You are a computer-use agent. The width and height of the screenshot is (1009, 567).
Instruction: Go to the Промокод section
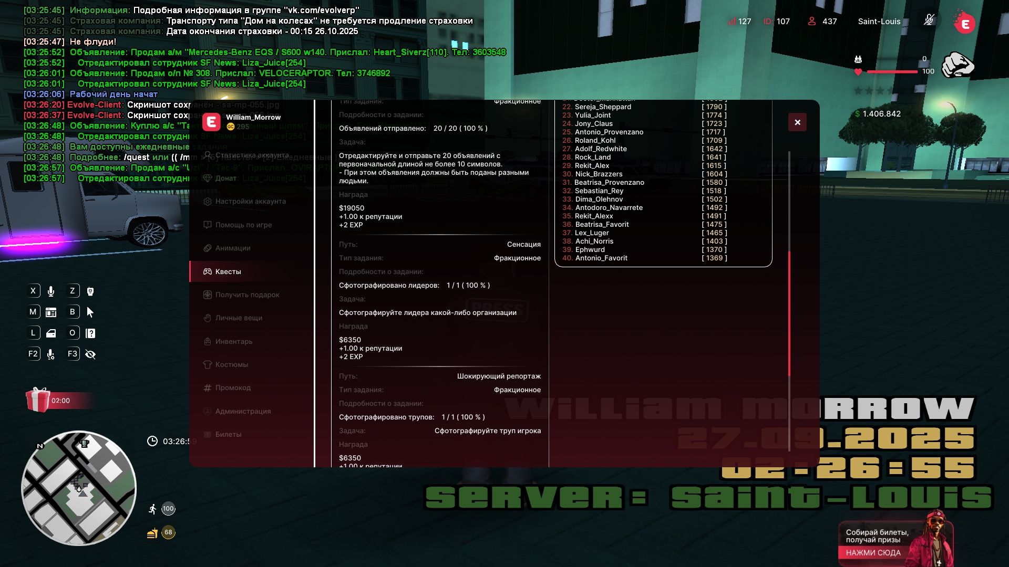click(x=233, y=388)
